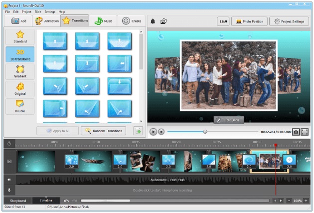Open the Settings menu
This screenshot has height=213, width=314.
(x=50, y=12)
